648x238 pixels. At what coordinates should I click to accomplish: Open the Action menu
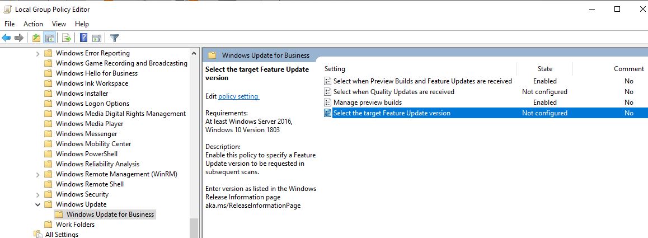[33, 24]
